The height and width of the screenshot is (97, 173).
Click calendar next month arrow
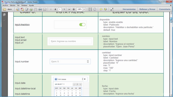click(x=81, y=84)
